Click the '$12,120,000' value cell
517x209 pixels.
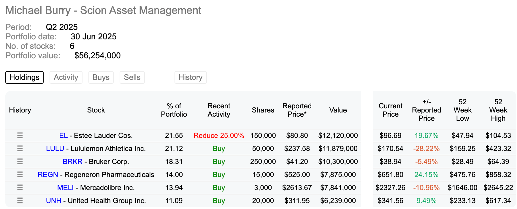[x=338, y=136]
